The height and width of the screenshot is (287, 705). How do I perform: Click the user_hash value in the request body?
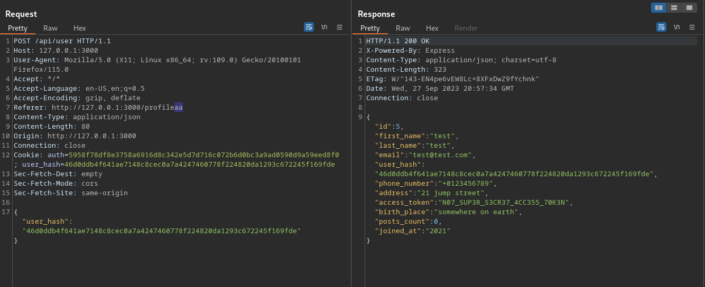161,231
